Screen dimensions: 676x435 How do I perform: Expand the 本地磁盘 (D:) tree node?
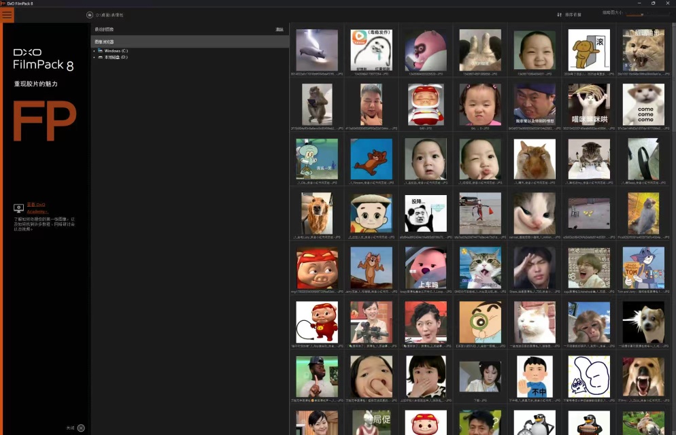coord(94,57)
